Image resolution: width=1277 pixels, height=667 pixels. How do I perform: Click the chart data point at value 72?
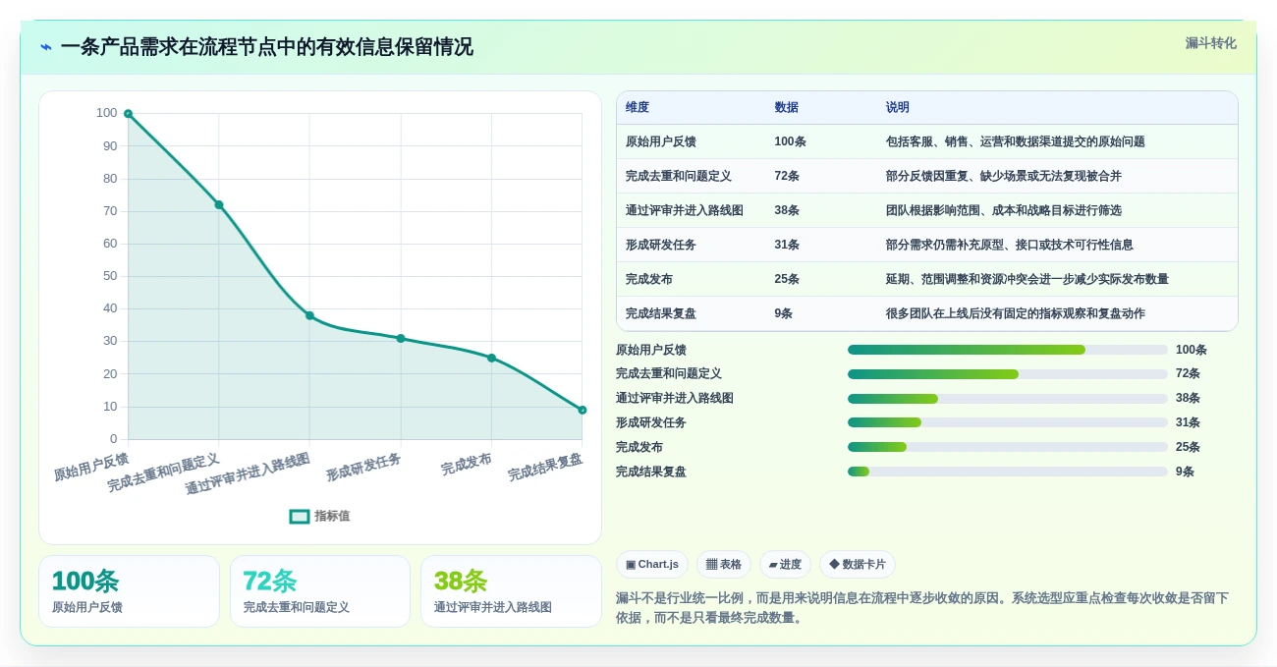pyautogui.click(x=219, y=204)
